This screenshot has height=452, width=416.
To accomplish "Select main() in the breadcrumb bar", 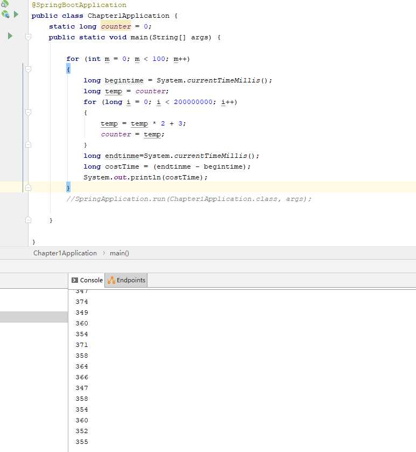I will pos(119,253).
